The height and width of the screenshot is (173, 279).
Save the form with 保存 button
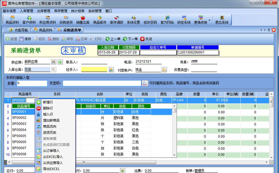point(26,39)
